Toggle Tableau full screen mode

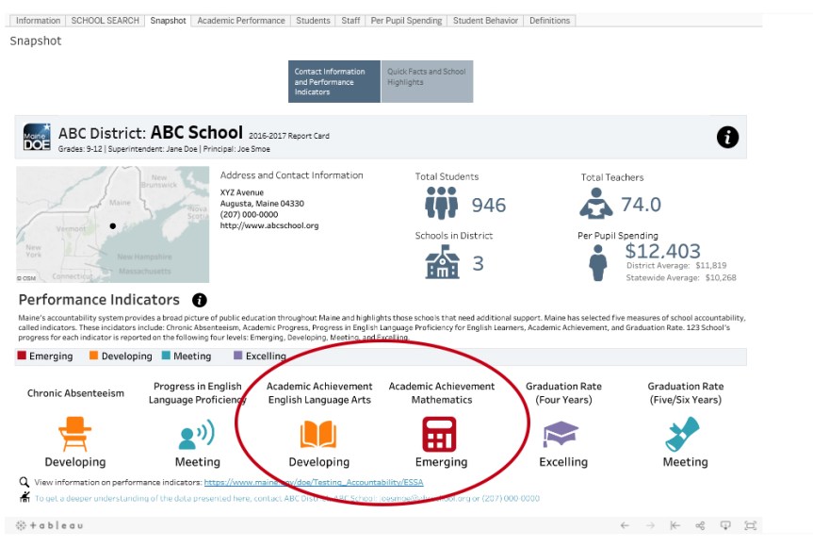(x=750, y=525)
